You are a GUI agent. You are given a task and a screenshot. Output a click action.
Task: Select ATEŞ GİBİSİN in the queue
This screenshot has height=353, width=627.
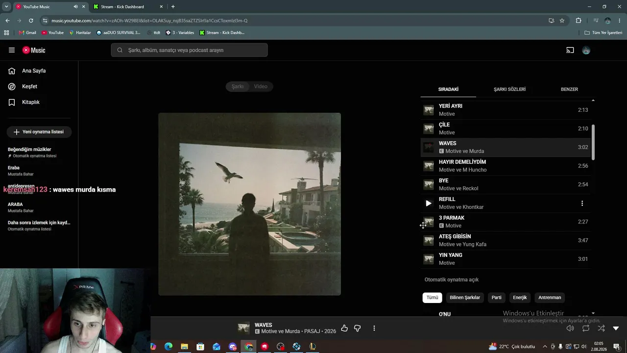[x=506, y=240]
